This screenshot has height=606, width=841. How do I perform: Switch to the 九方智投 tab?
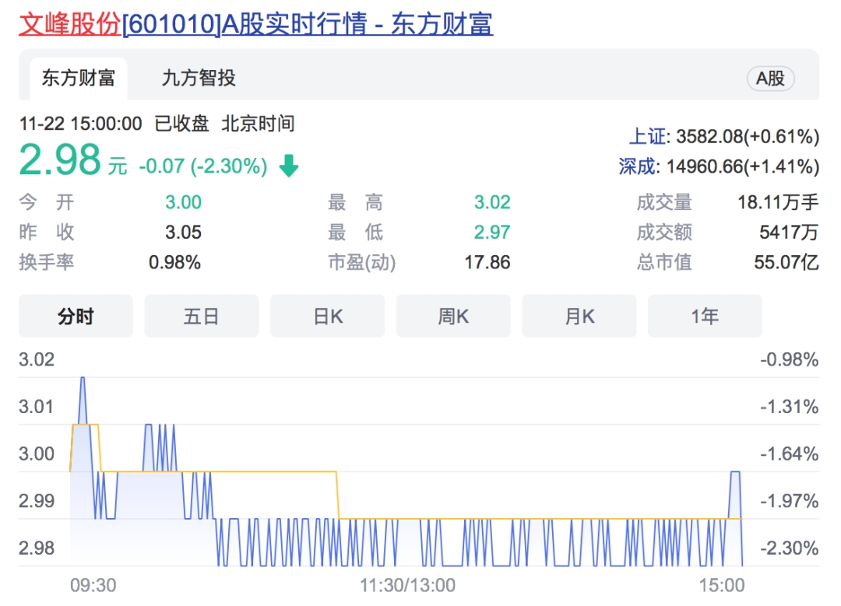pyautogui.click(x=199, y=78)
